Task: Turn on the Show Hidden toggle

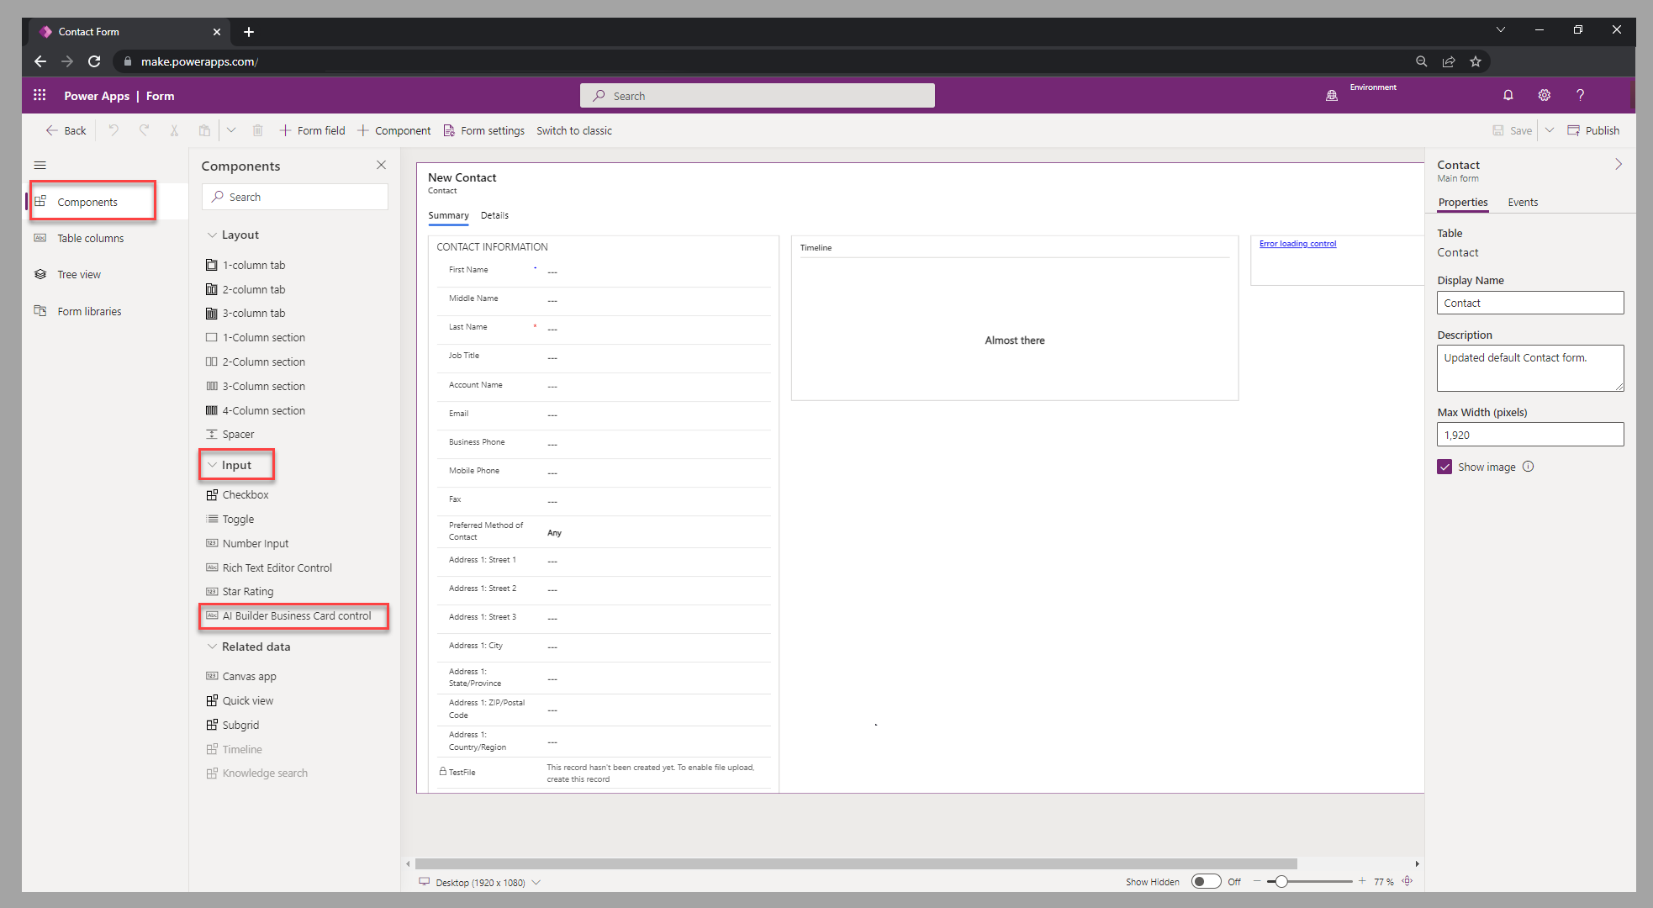Action: click(1206, 881)
